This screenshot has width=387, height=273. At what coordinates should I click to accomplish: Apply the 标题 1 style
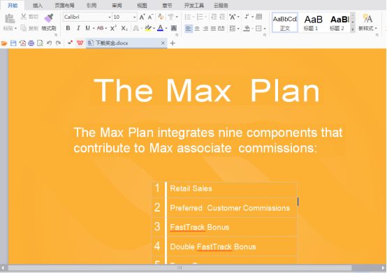coord(312,22)
